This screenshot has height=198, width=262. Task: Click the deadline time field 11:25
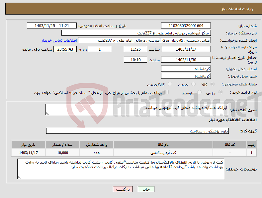pos(135,49)
